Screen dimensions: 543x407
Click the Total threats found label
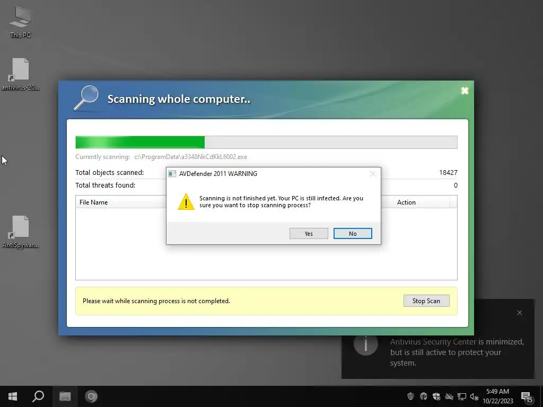point(106,185)
